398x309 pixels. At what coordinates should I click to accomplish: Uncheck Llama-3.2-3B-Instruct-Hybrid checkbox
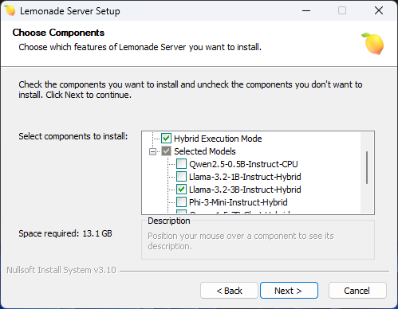[181, 190]
